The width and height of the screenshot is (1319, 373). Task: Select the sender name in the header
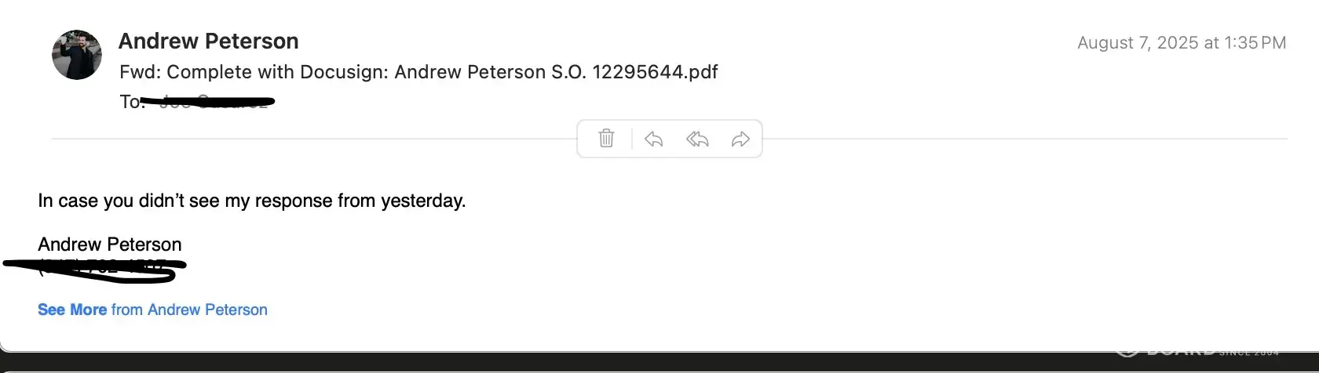[208, 41]
